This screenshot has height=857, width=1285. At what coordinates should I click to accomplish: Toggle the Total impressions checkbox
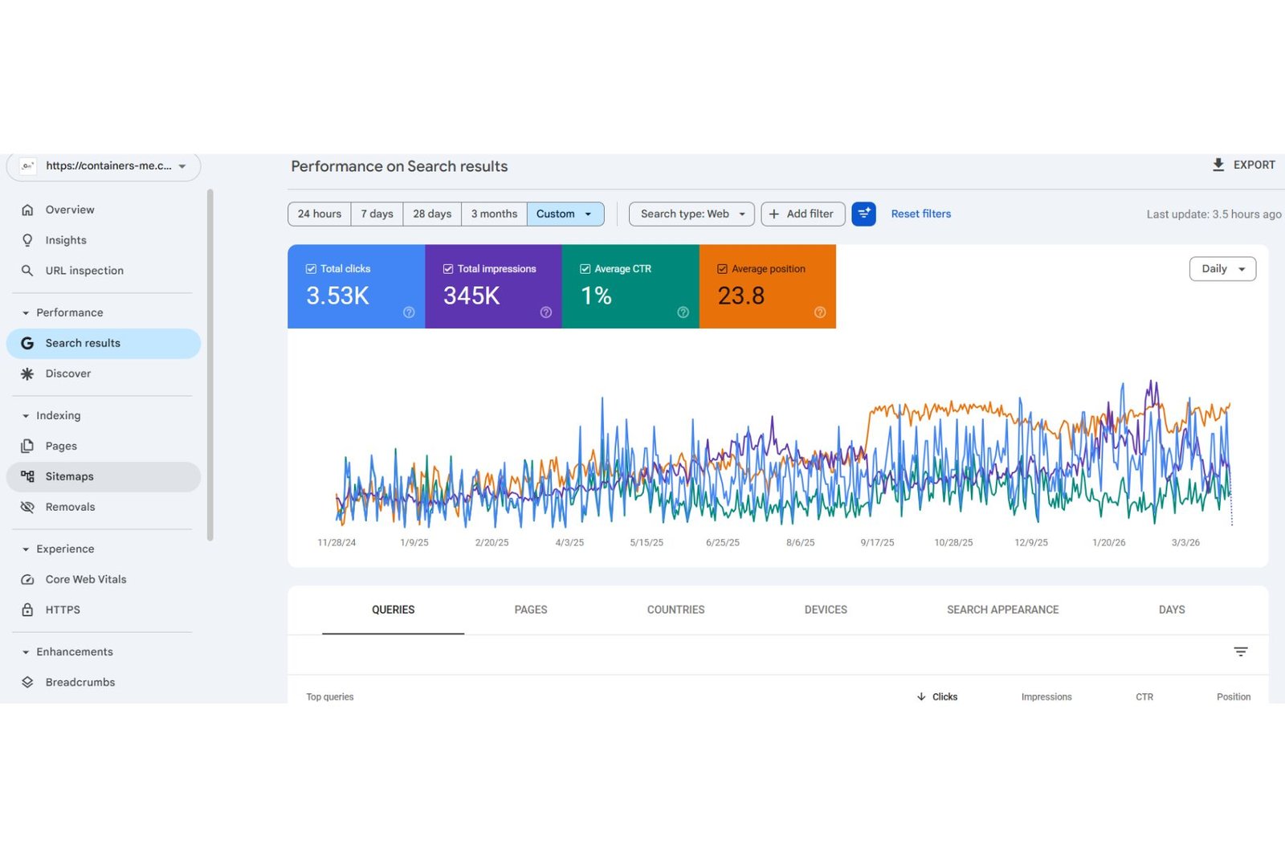click(448, 269)
